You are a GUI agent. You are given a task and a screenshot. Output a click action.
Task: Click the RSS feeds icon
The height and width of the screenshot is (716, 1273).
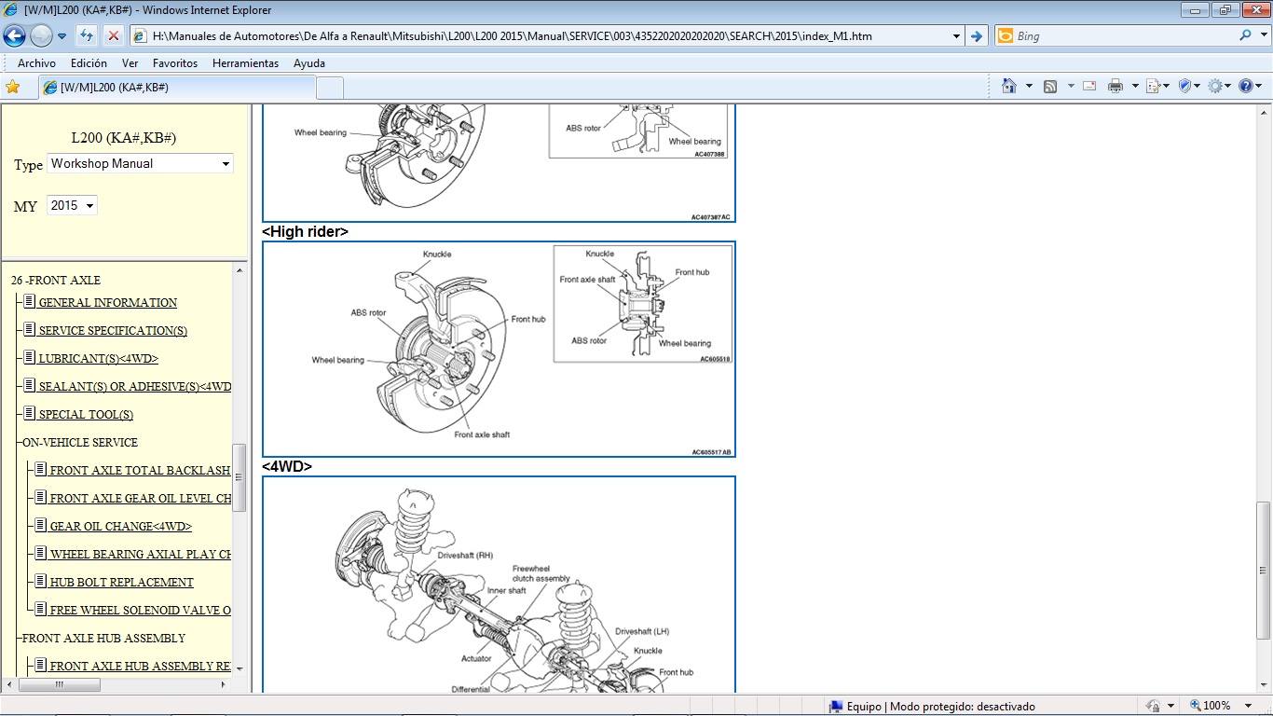1050,86
